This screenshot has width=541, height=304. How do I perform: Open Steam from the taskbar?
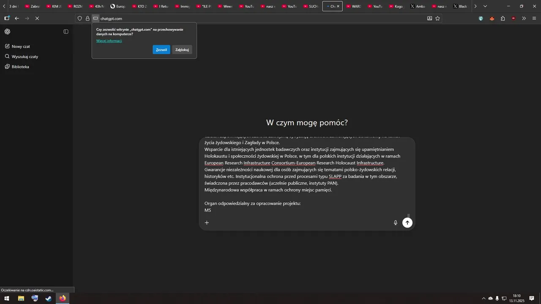coord(49,299)
